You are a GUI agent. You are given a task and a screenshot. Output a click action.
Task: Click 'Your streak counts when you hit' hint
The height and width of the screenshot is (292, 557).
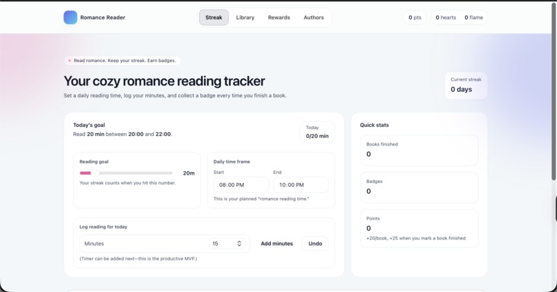(128, 183)
